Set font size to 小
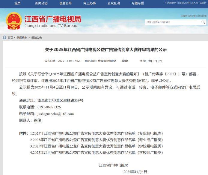Screen dimensions: 208x175 coord(160,61)
